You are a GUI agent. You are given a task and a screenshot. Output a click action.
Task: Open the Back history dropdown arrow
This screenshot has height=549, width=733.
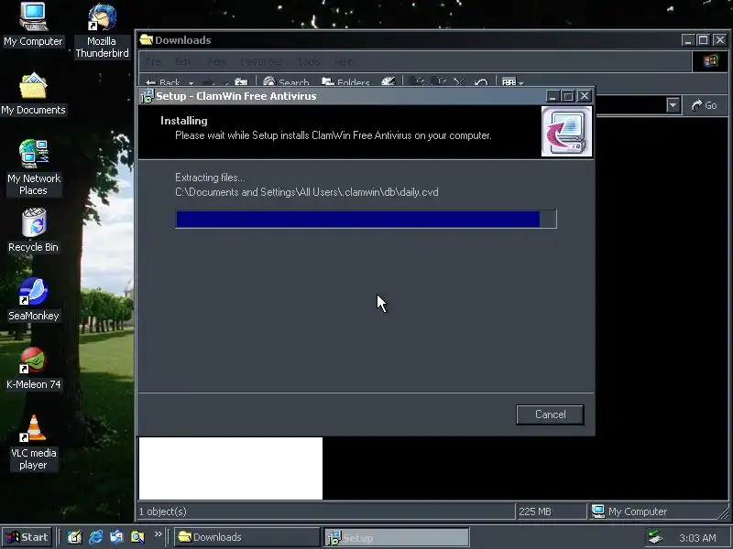pos(191,83)
